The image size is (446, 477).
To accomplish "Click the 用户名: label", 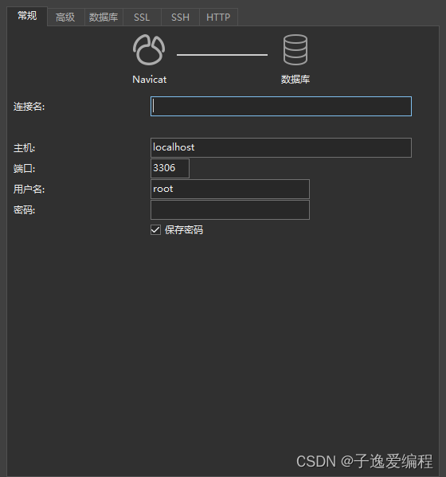I will pyautogui.click(x=29, y=190).
